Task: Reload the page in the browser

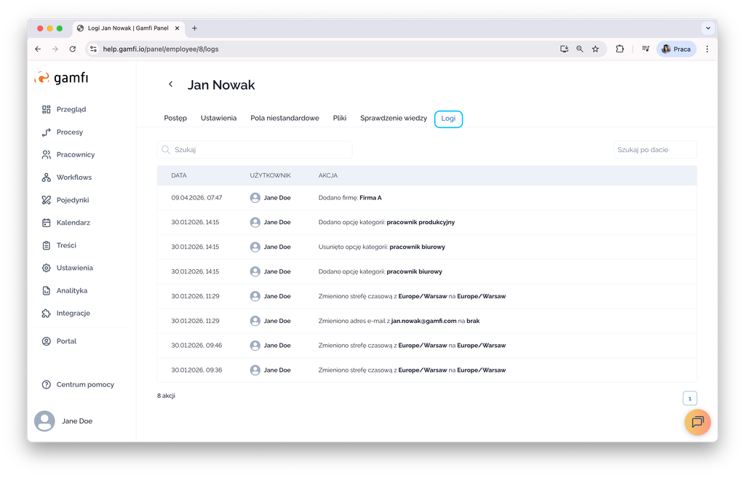Action: [73, 49]
